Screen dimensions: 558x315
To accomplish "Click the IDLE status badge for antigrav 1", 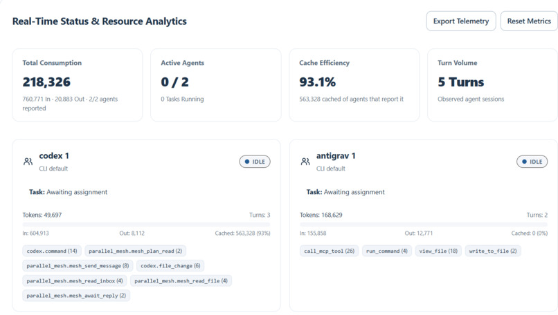I will point(532,162).
